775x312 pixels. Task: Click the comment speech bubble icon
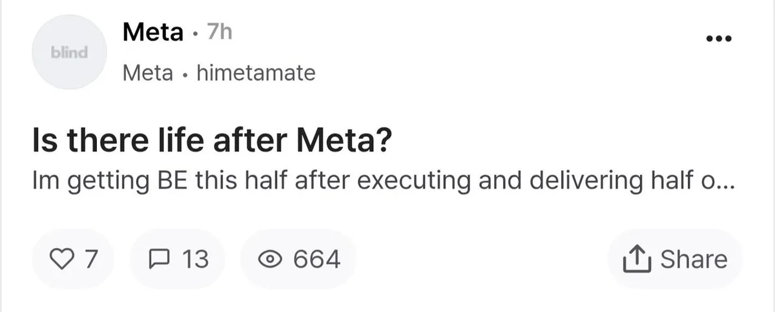pos(158,260)
